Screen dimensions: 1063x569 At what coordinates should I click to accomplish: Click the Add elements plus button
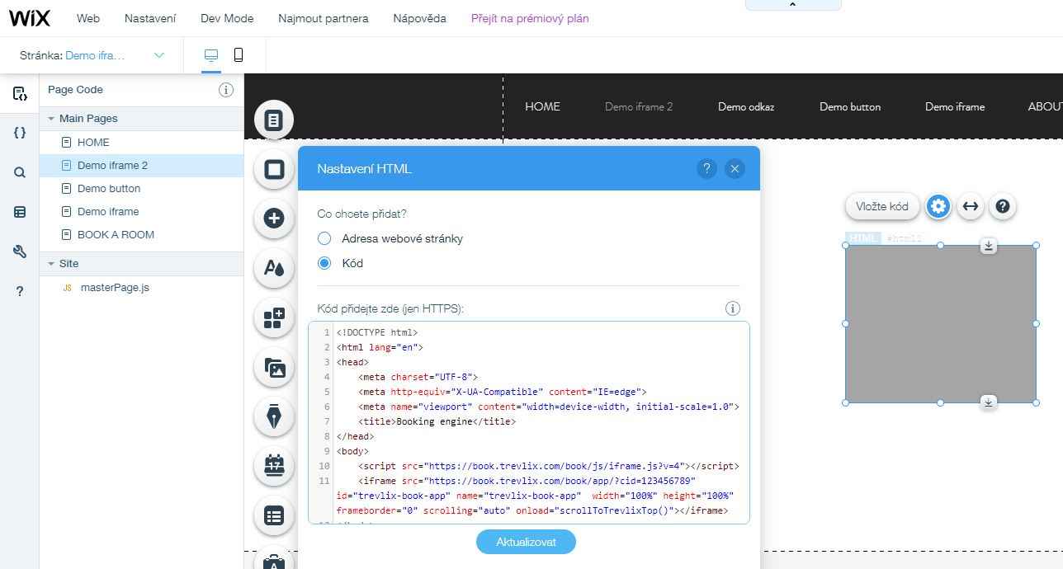pyautogui.click(x=274, y=219)
